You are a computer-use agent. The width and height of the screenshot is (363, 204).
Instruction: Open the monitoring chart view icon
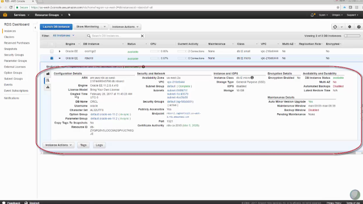coord(48,74)
